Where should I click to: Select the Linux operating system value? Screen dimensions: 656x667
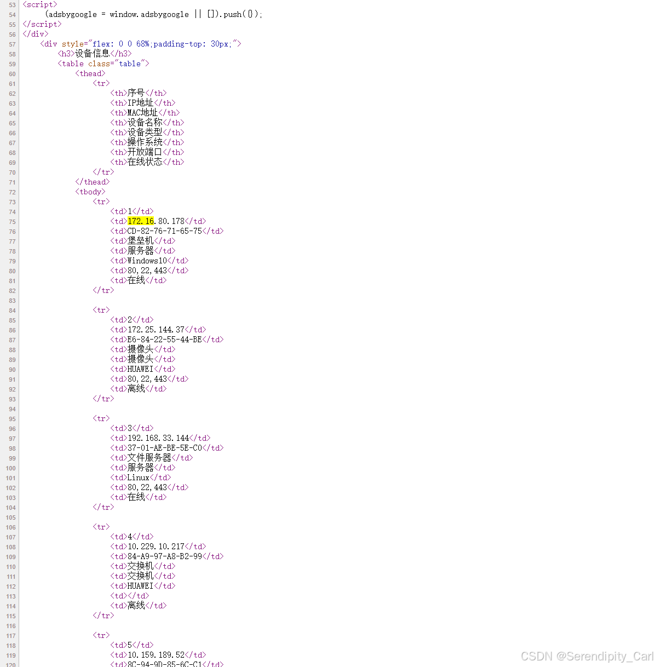(x=139, y=478)
